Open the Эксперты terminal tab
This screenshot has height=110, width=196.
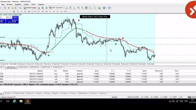(x=93, y=93)
